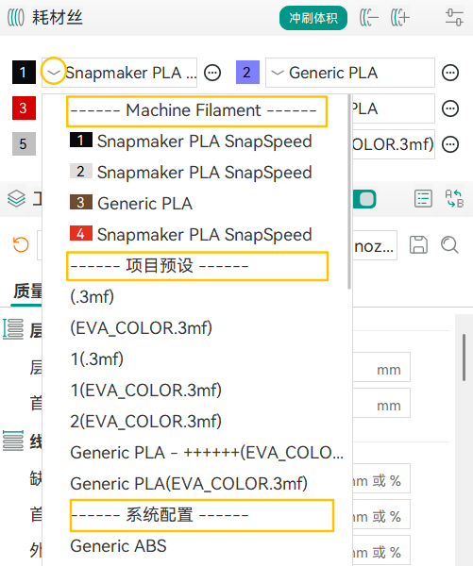Select machine filament 1 Snapmaker PLA SnapSpeed
473x566 pixels.
(x=195, y=141)
